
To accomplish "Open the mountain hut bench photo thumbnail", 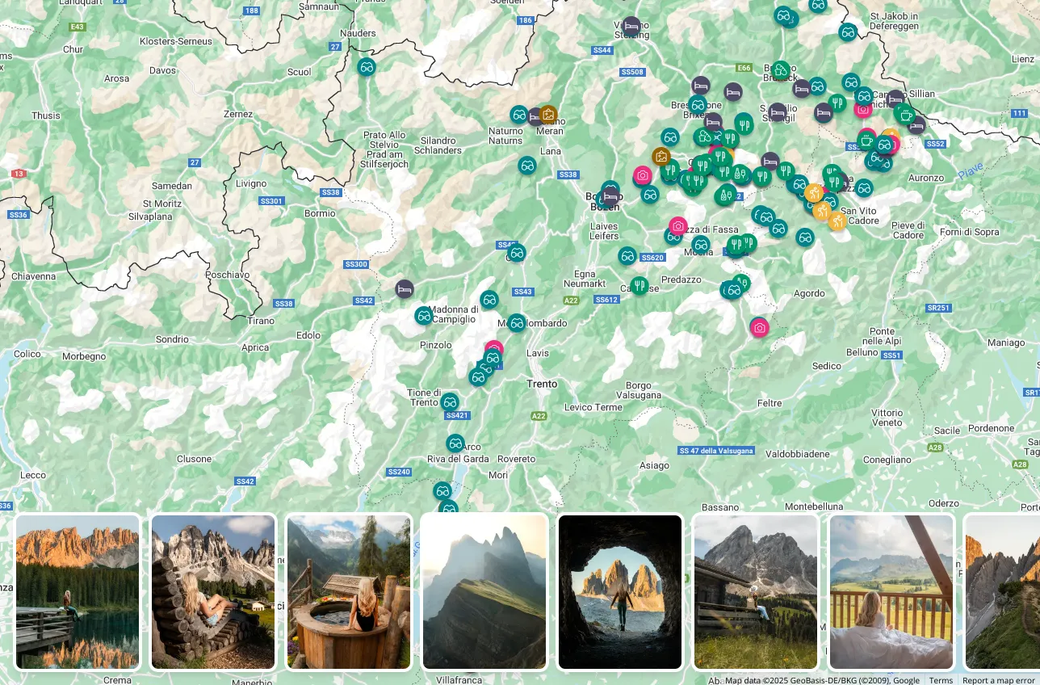I will click(x=756, y=592).
